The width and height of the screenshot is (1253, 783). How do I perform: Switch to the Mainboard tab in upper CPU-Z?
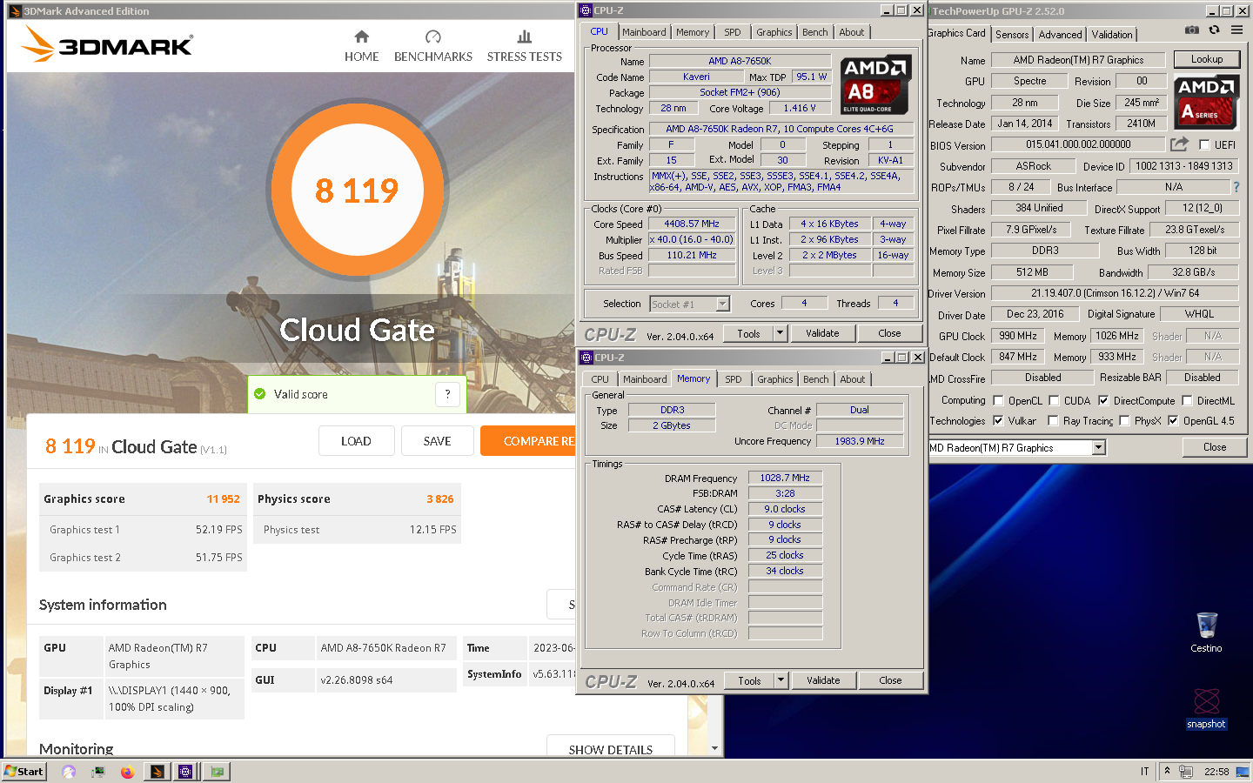(644, 32)
